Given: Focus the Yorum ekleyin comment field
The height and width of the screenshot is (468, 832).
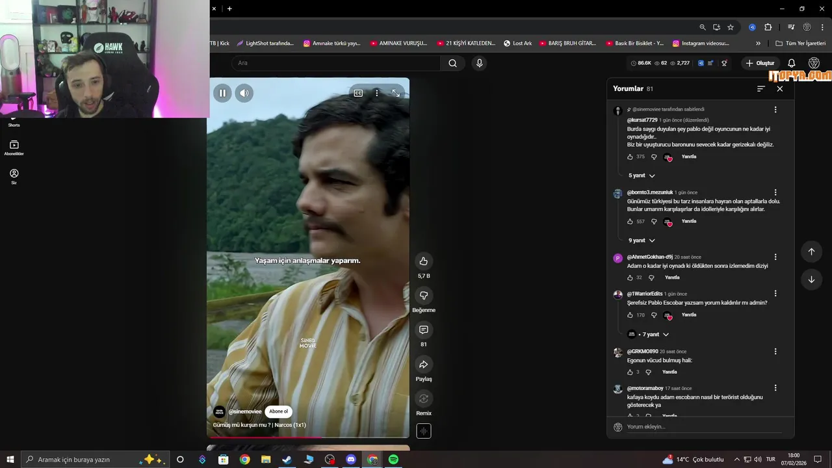Looking at the screenshot, I should click(704, 426).
